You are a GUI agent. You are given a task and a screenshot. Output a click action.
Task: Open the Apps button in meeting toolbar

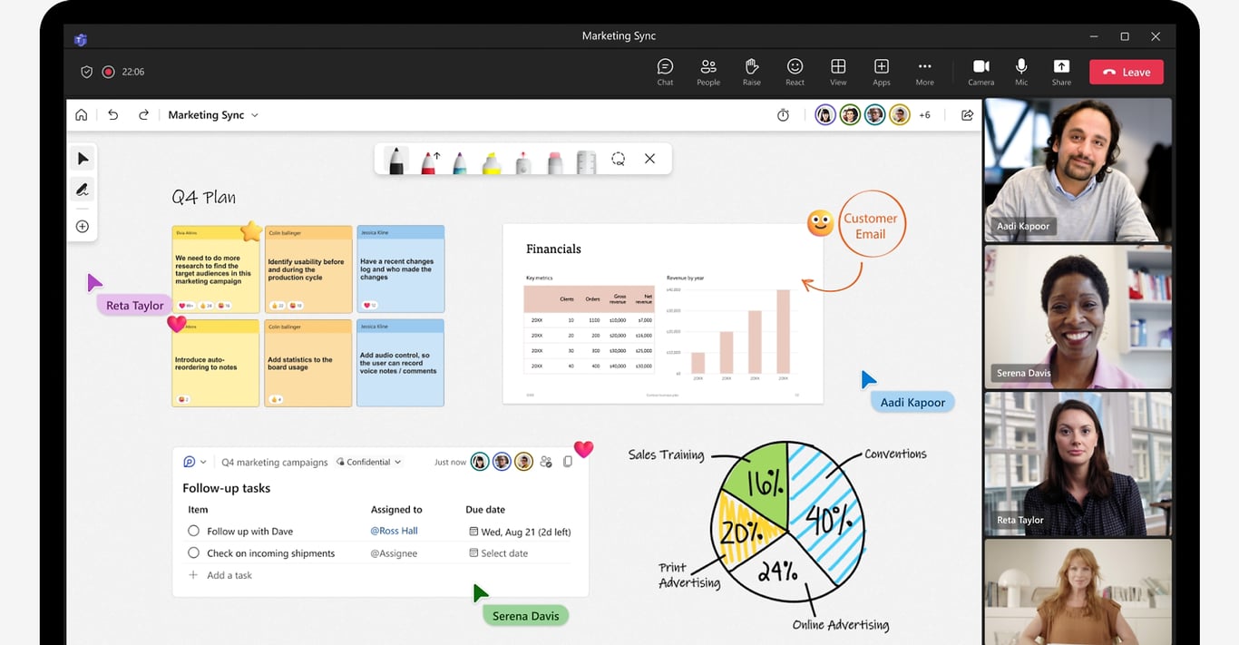click(882, 72)
